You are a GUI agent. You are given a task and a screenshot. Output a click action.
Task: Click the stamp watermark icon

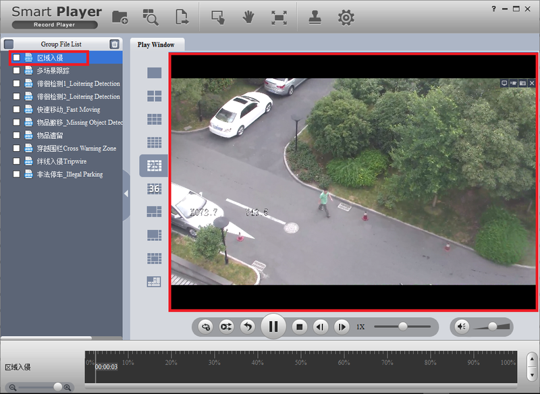315,18
